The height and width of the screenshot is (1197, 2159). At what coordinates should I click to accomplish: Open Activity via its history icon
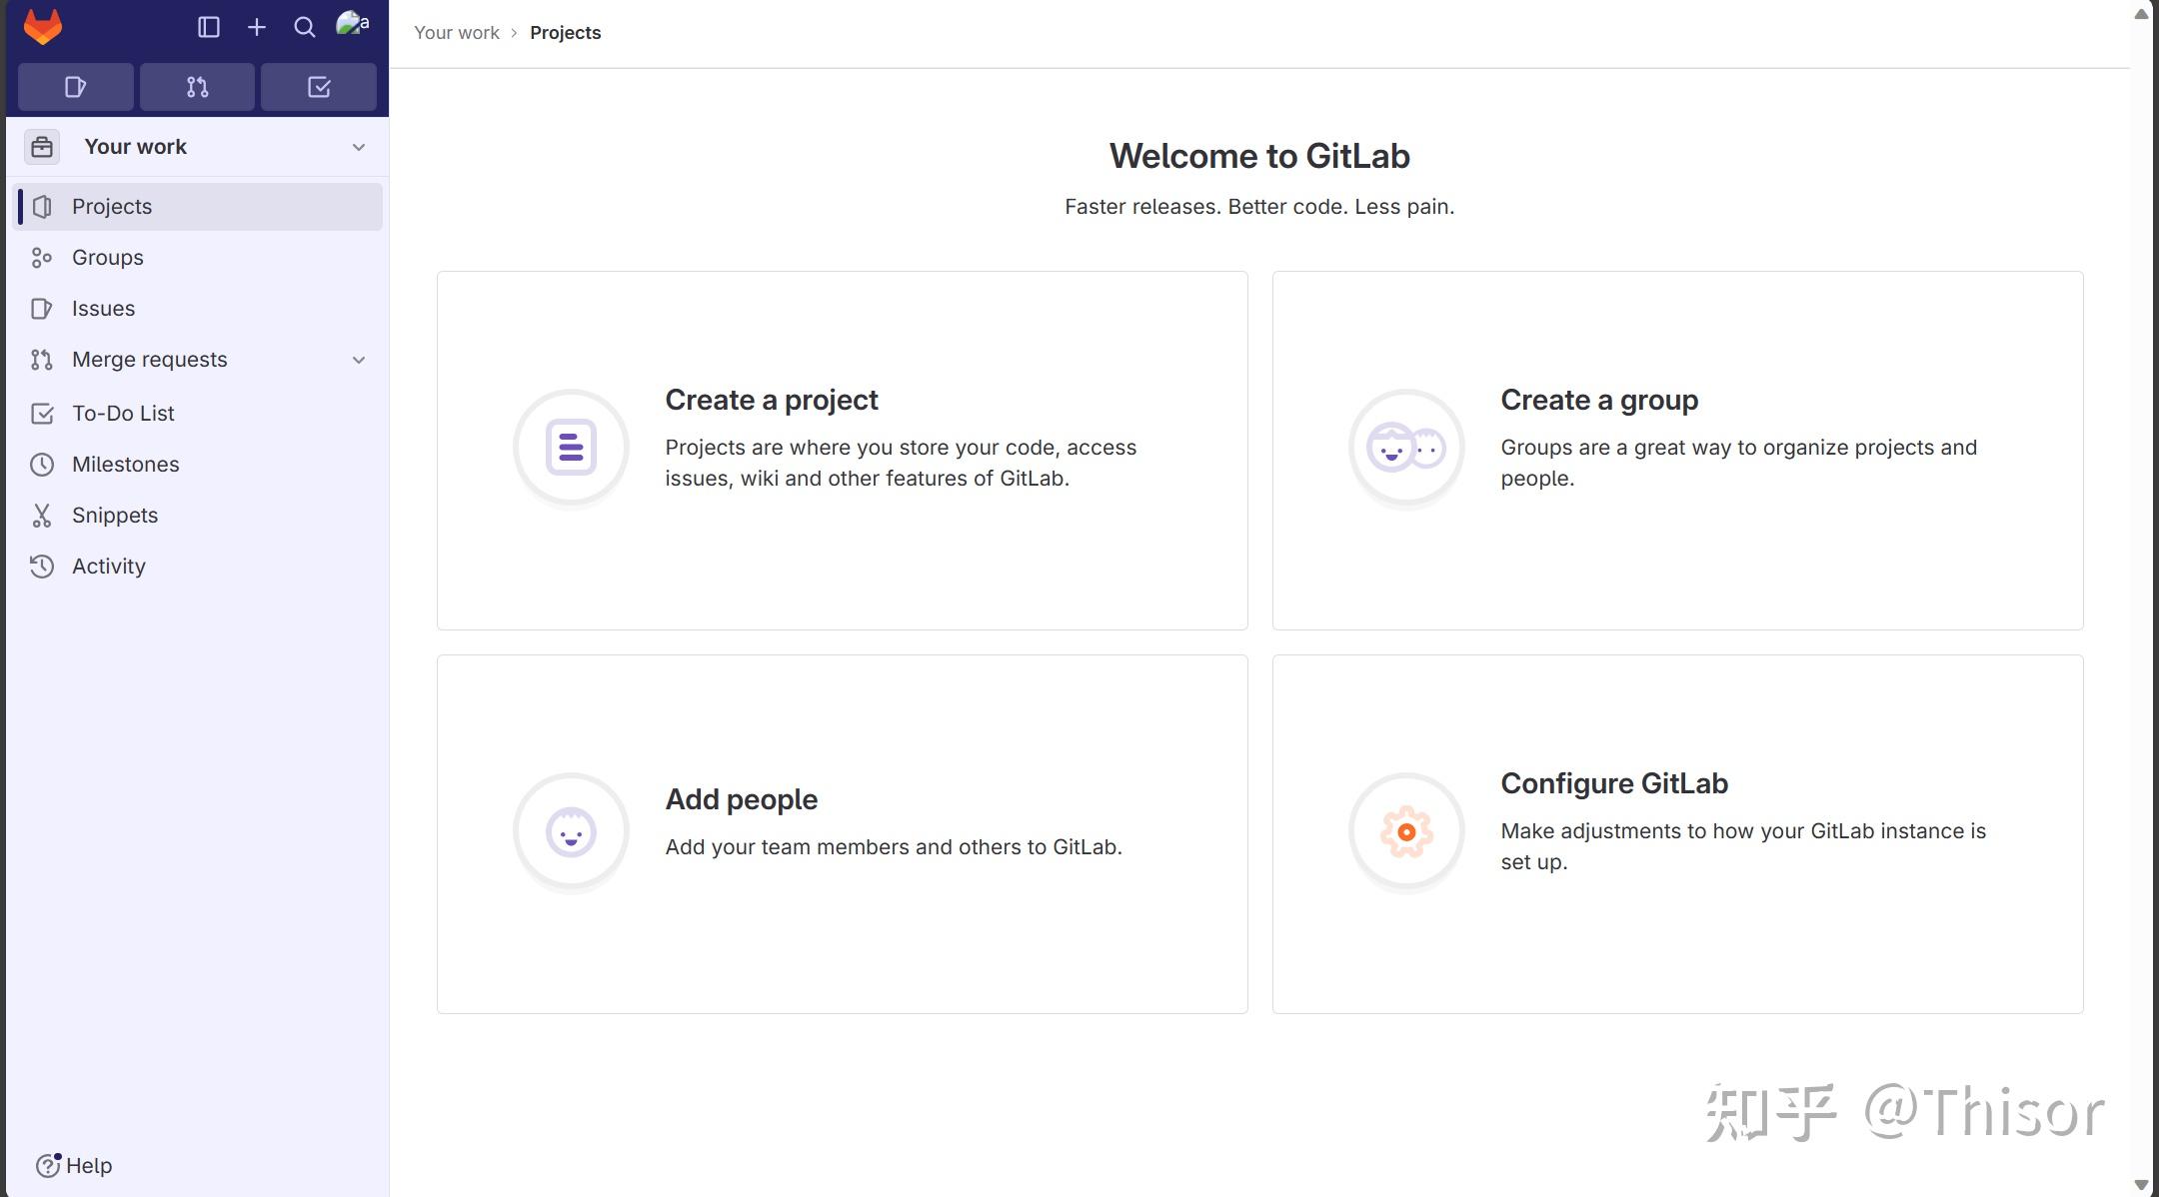pos(41,566)
